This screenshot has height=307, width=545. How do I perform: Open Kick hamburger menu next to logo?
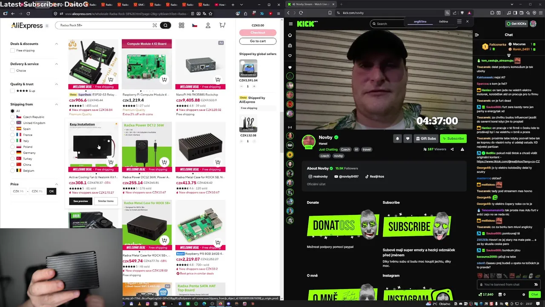click(x=291, y=24)
